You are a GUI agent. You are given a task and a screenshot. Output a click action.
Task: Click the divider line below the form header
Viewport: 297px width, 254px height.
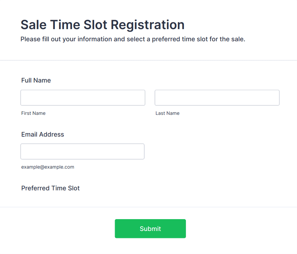(148, 60)
